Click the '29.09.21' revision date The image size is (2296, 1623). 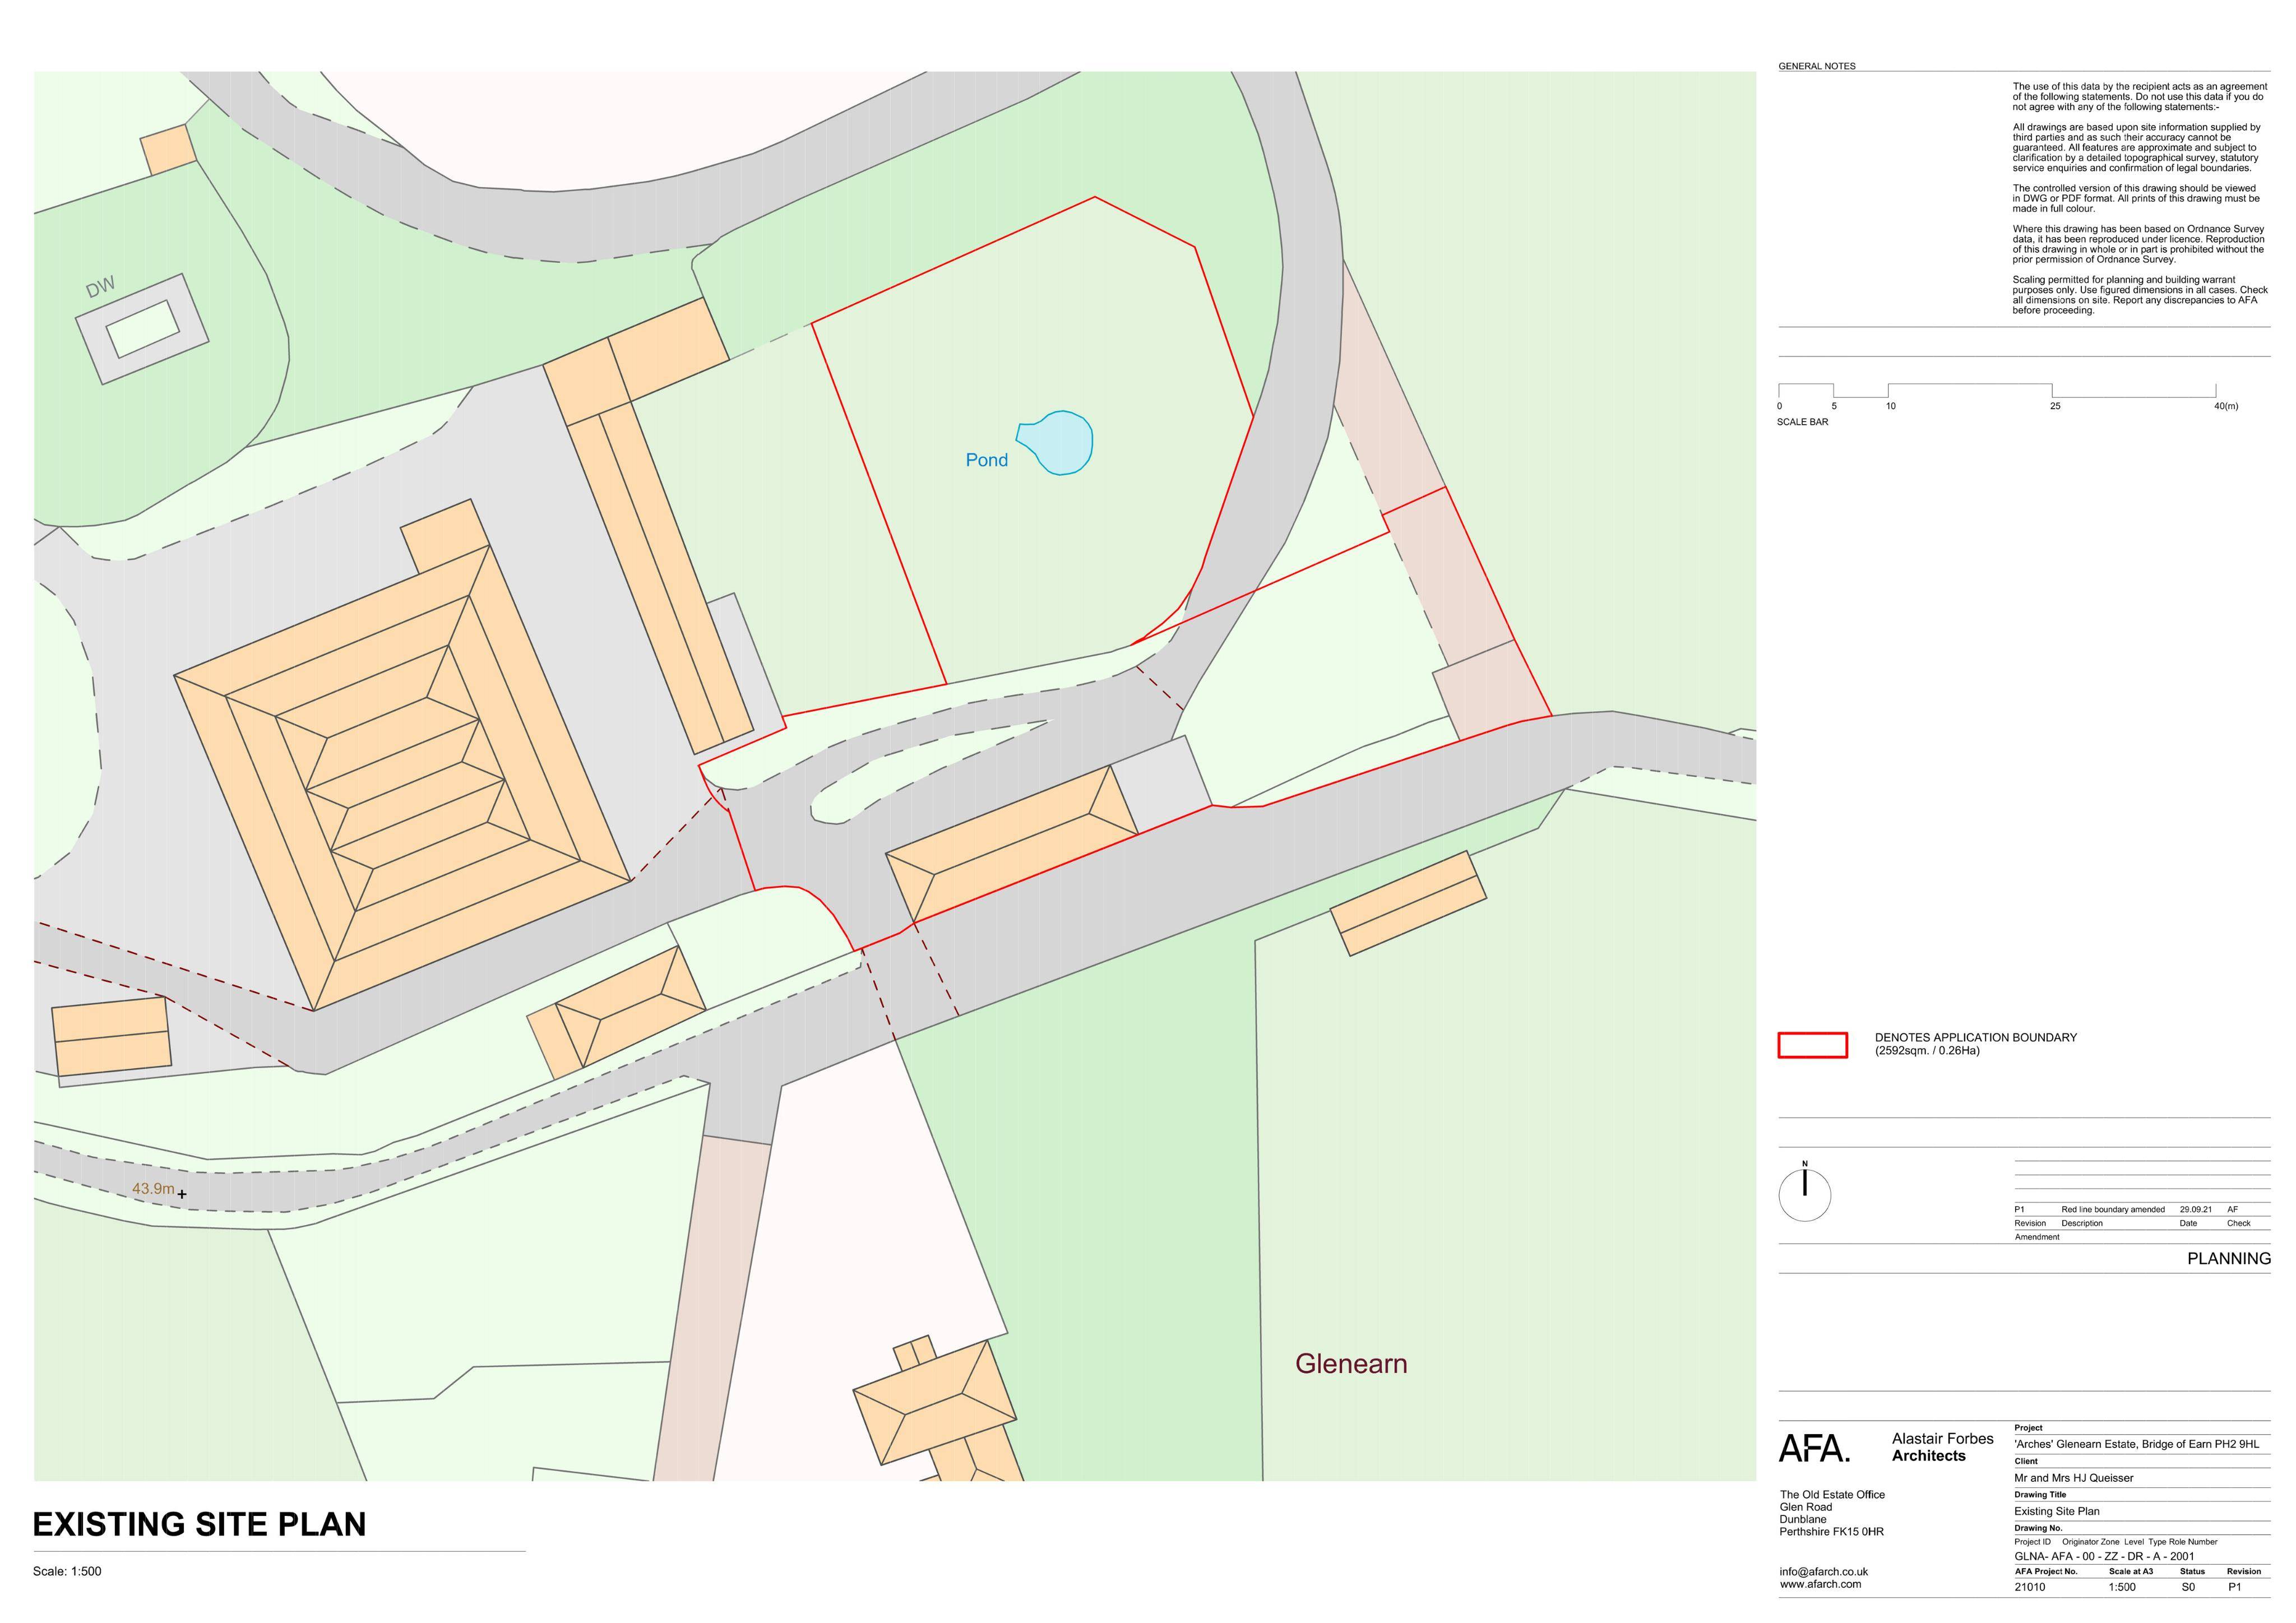coord(2195,1209)
